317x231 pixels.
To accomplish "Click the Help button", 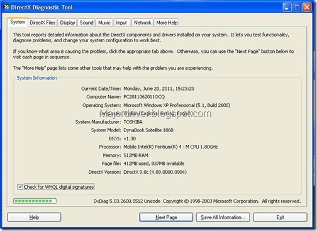I will pyautogui.click(x=34, y=217).
